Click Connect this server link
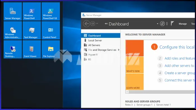The height and width of the screenshot is (110, 196). [x=180, y=80]
